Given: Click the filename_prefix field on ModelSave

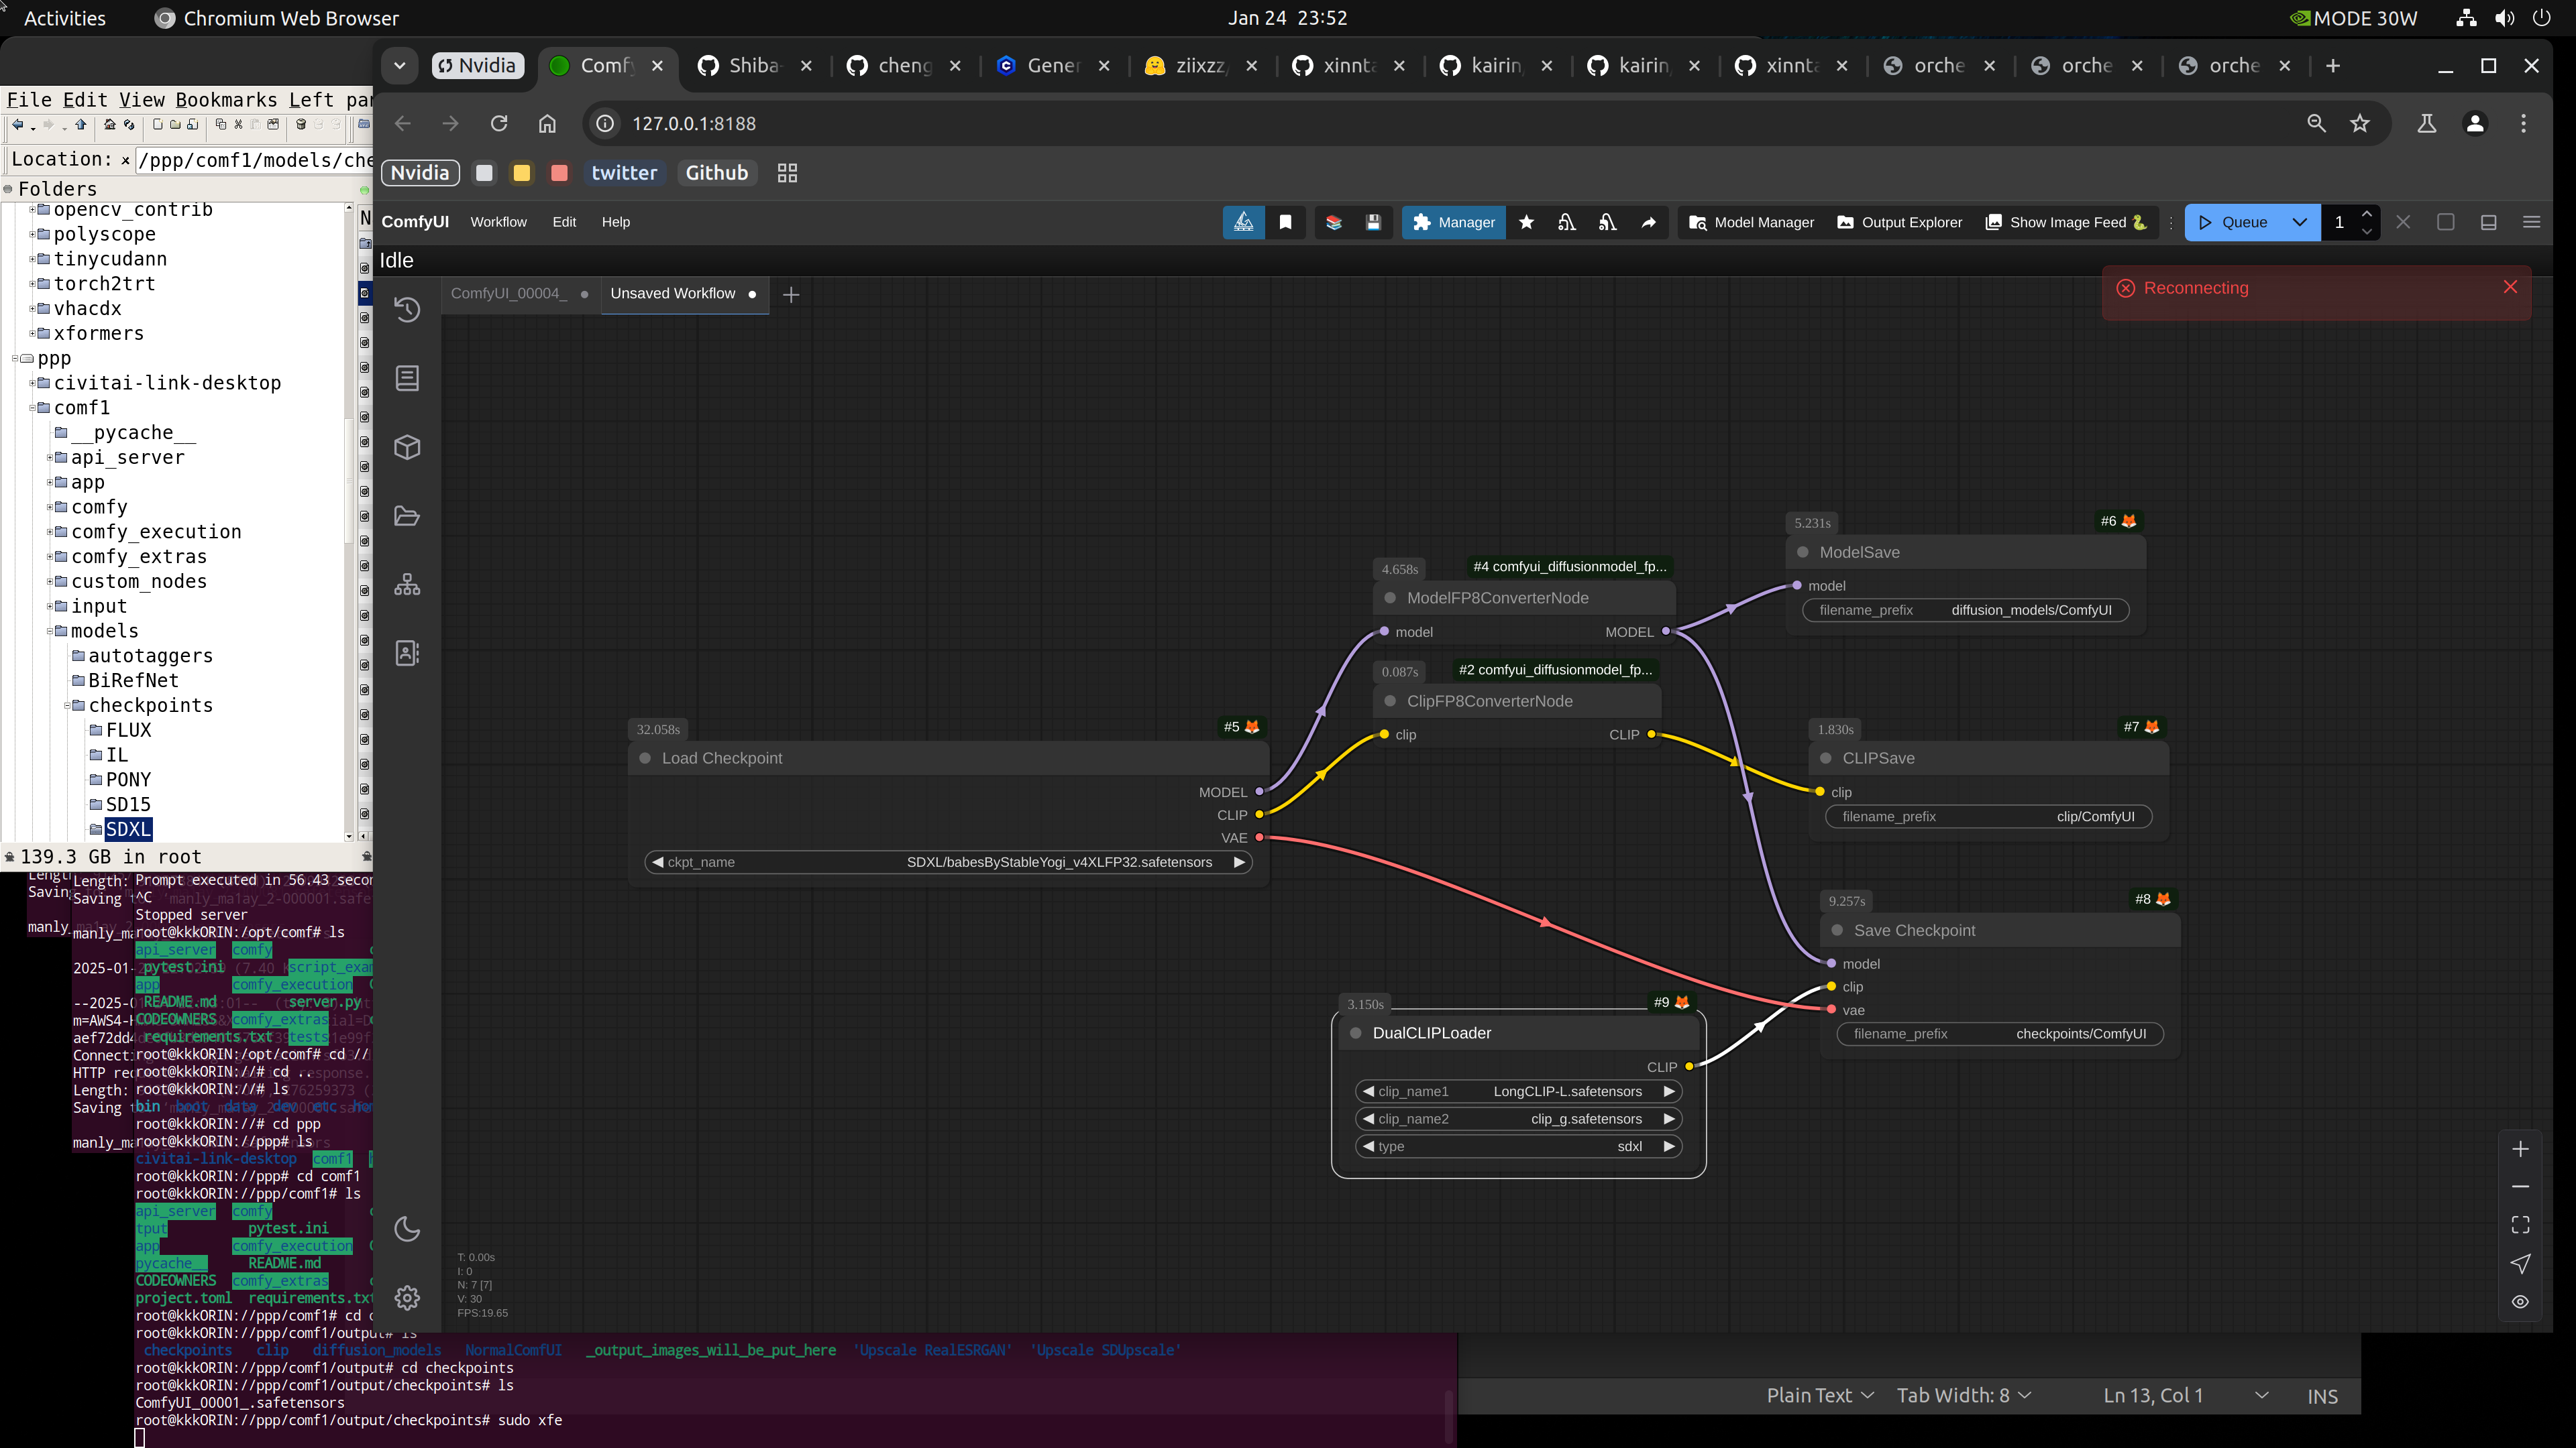Looking at the screenshot, I should click(1964, 609).
